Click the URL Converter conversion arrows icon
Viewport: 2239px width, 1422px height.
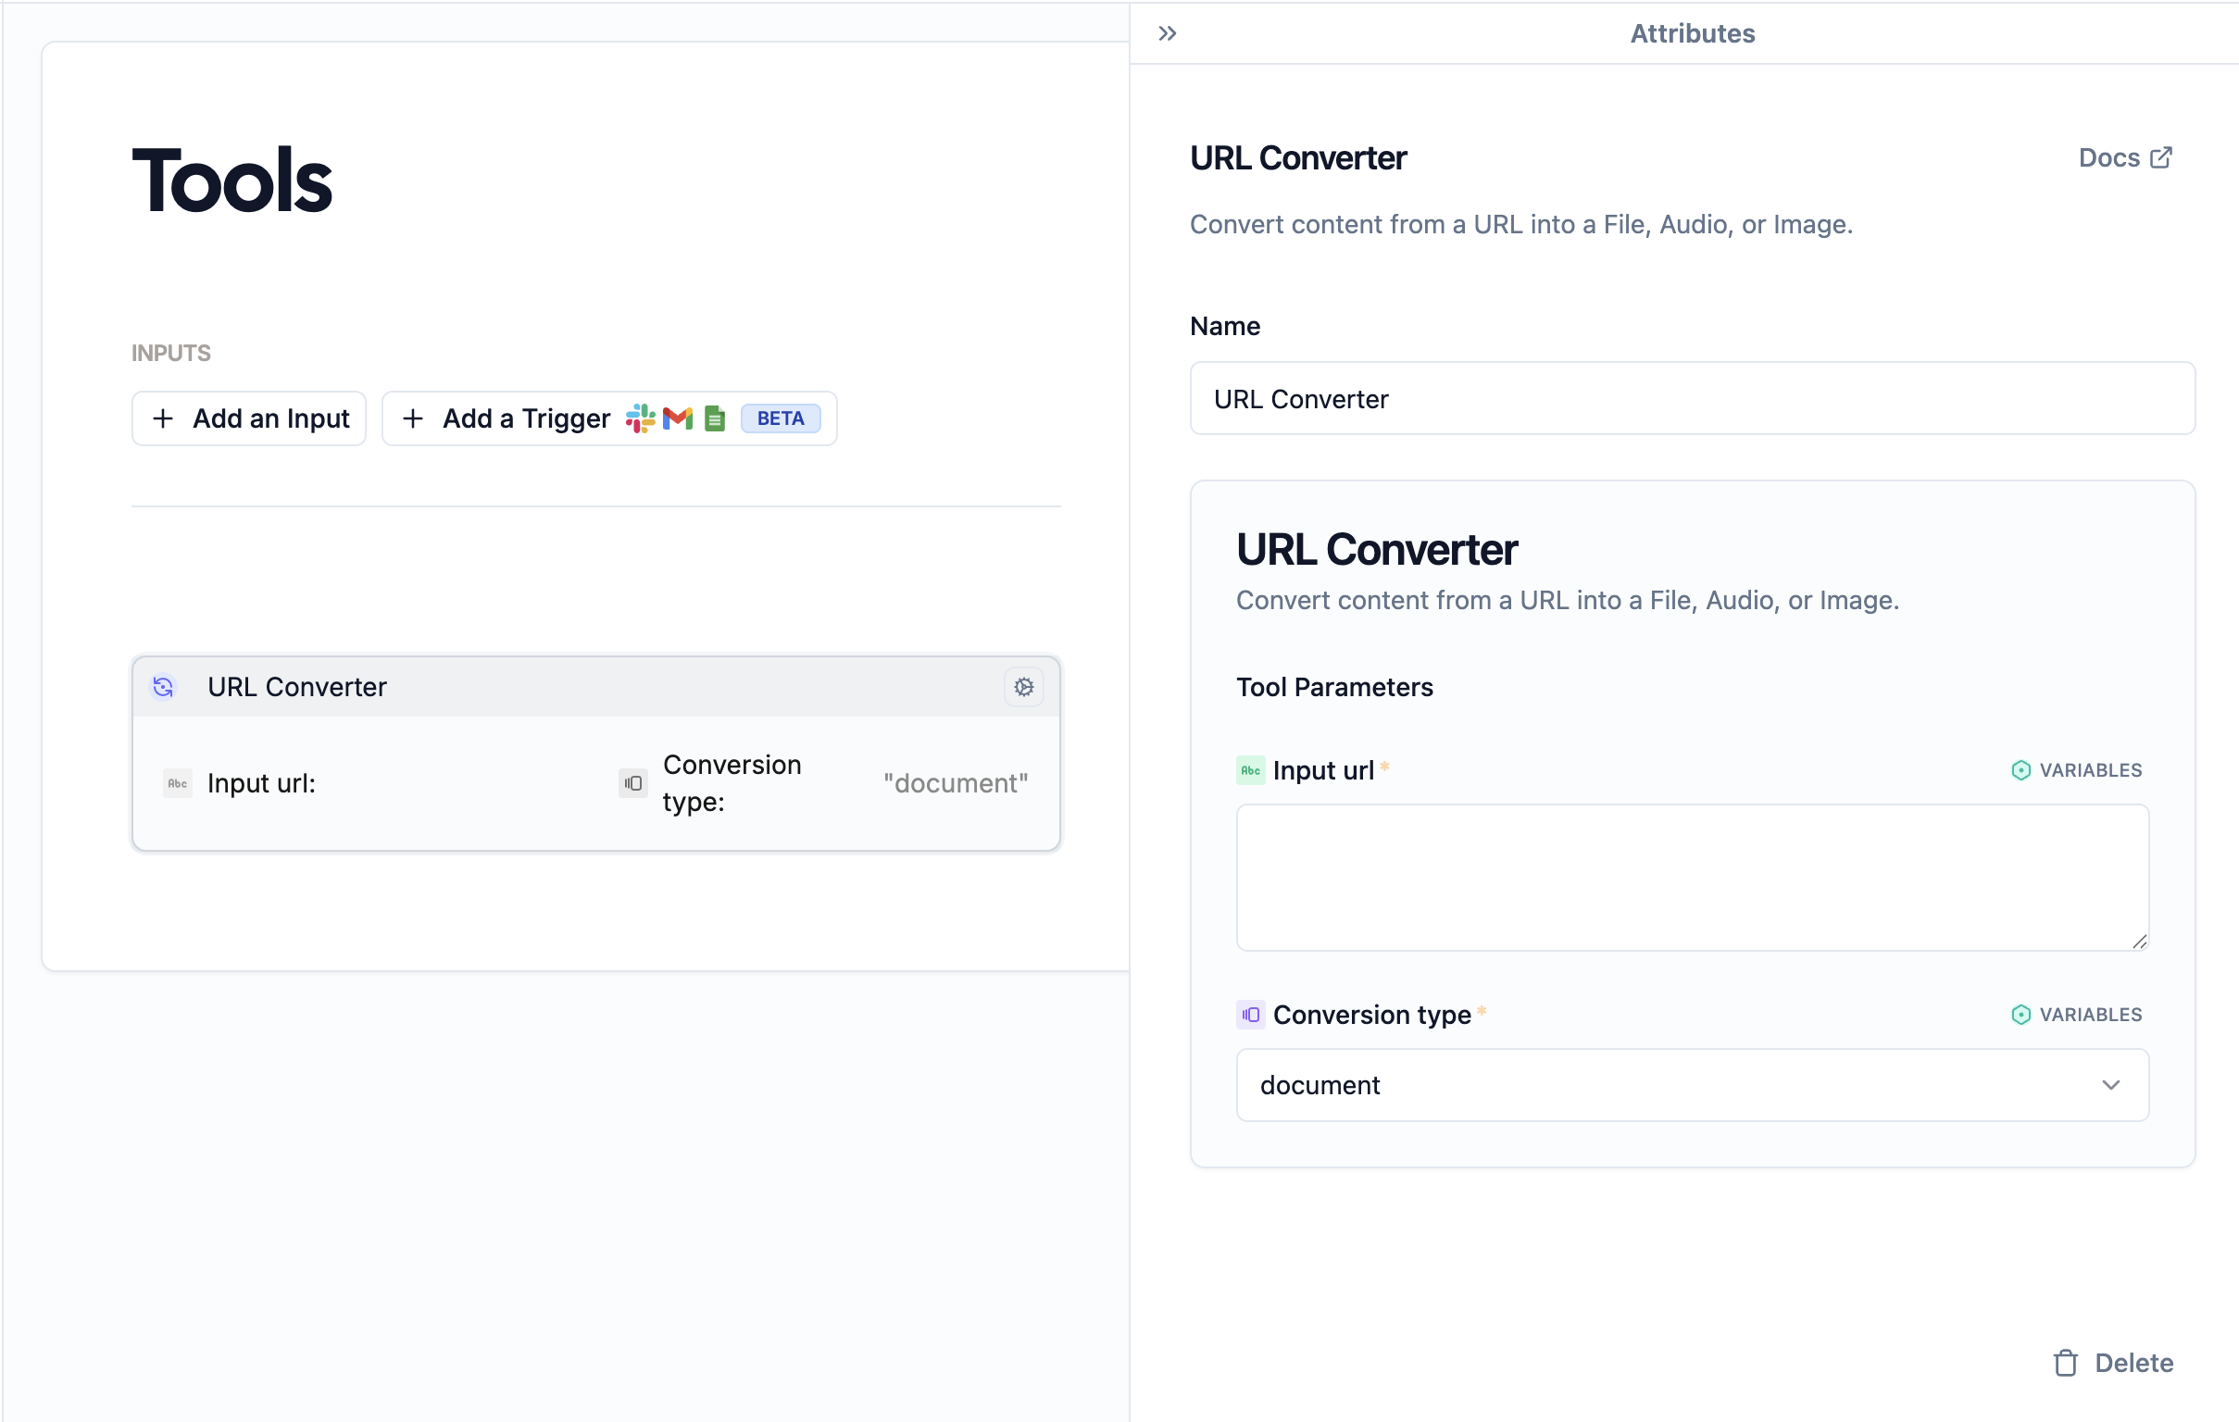pyautogui.click(x=164, y=687)
